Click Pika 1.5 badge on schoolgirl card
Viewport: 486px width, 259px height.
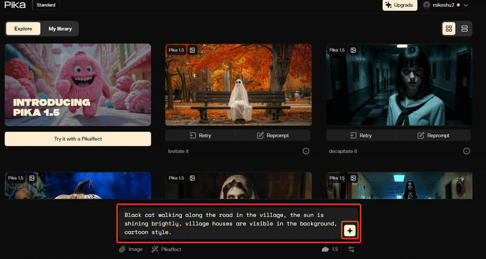pos(337,50)
